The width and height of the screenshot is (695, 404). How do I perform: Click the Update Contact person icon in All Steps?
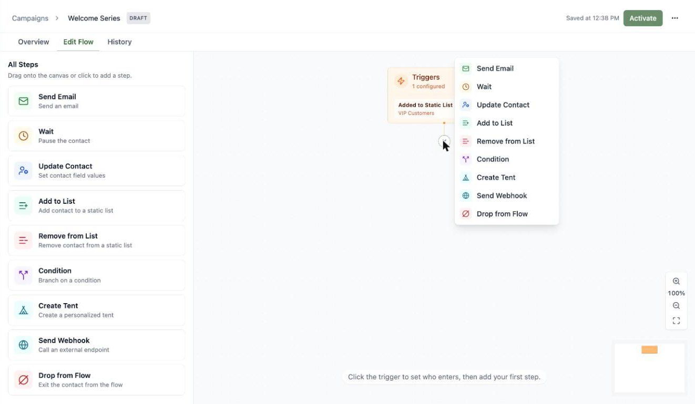point(23,170)
